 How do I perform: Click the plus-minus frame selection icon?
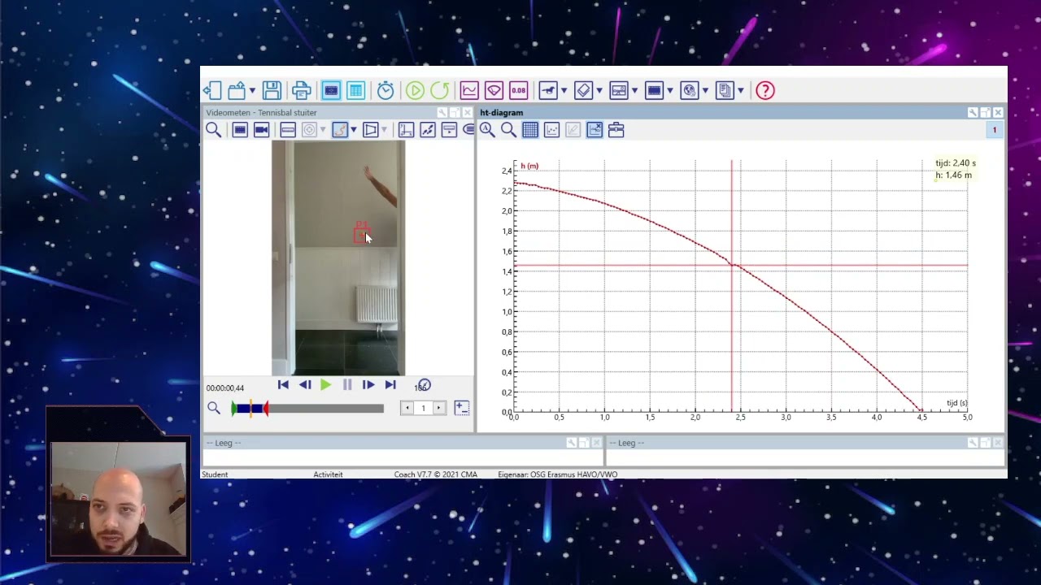[462, 408]
